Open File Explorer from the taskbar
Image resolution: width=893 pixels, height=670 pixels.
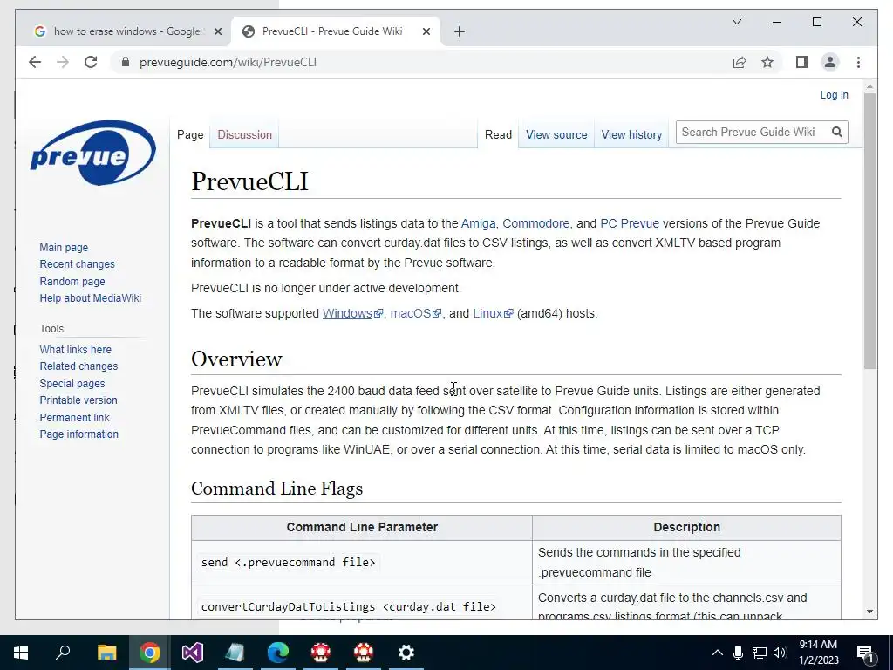pyautogui.click(x=106, y=653)
